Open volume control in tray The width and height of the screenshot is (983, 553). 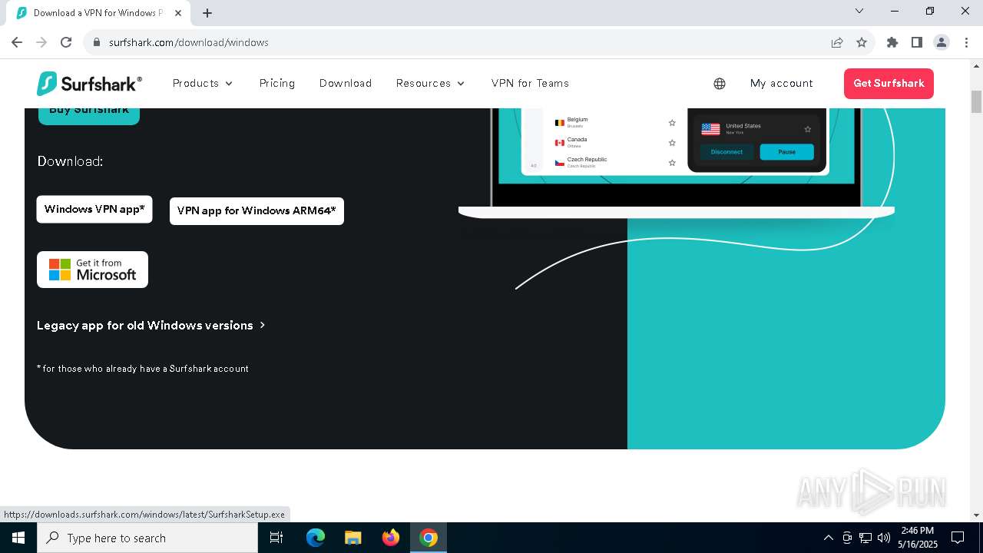point(884,538)
